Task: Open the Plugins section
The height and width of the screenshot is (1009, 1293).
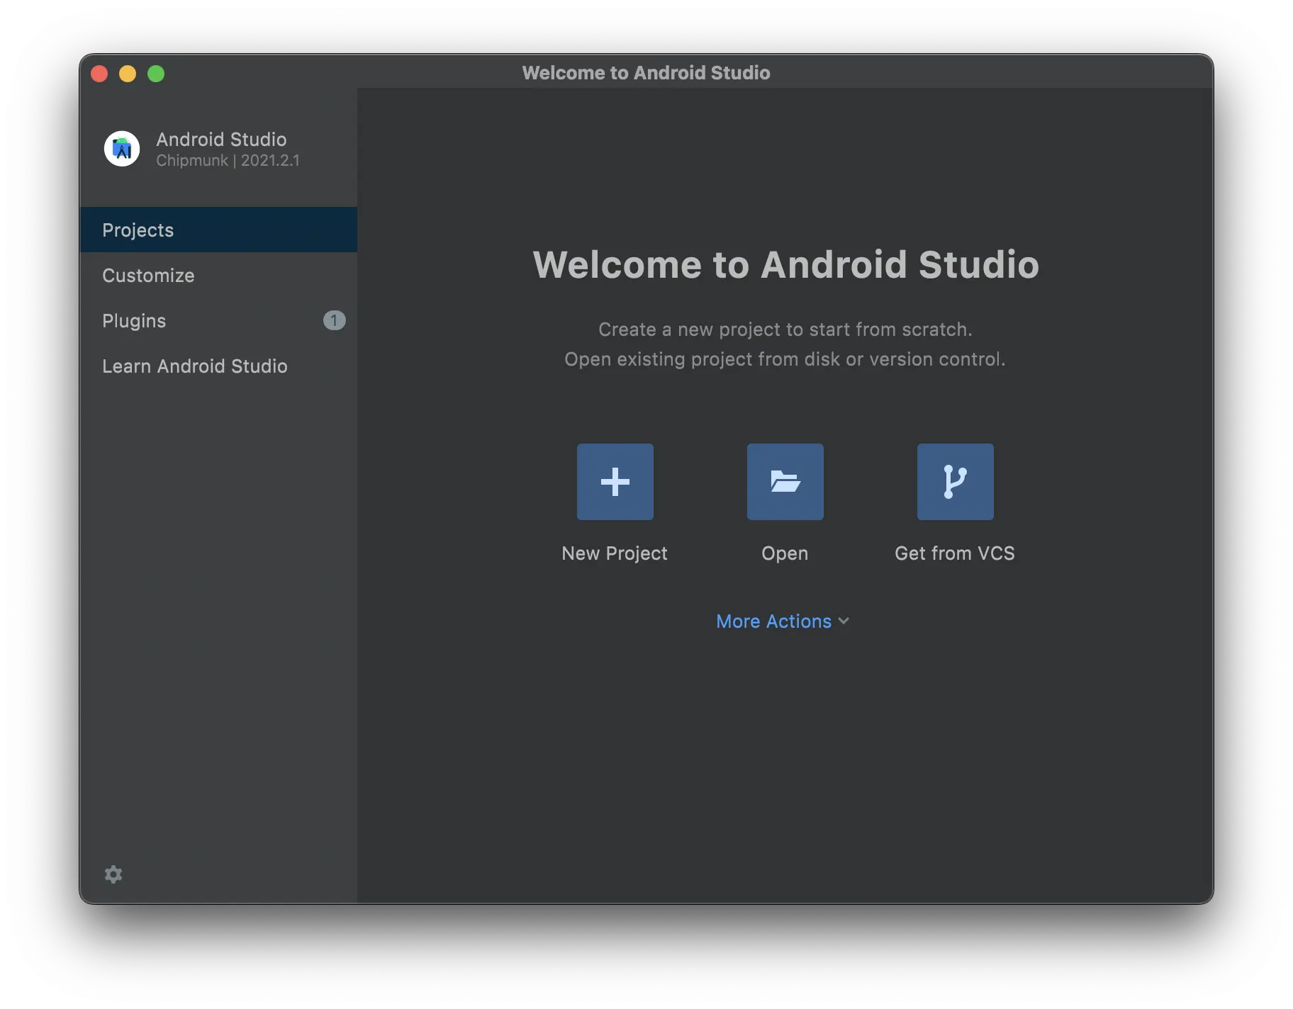Action: tap(134, 320)
